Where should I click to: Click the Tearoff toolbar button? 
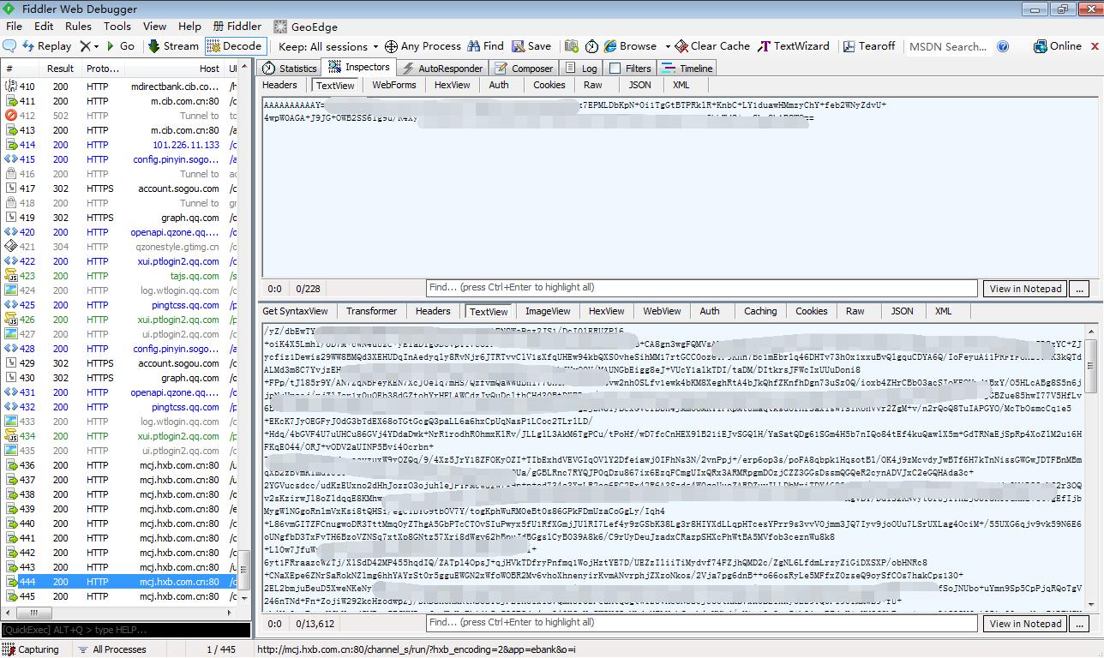click(x=868, y=46)
